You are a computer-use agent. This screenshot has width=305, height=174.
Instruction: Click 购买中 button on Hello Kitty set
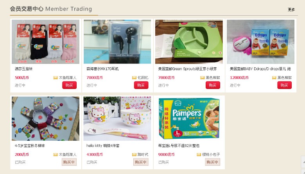[x=141, y=162]
